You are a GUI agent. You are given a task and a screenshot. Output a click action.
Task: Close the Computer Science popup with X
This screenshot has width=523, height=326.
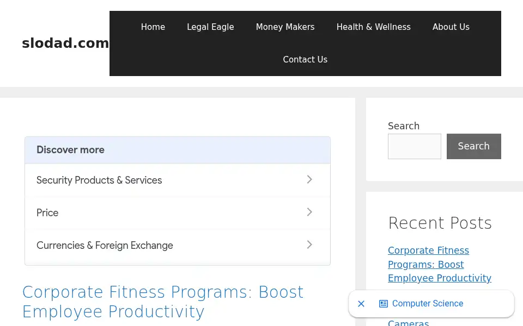[361, 304]
